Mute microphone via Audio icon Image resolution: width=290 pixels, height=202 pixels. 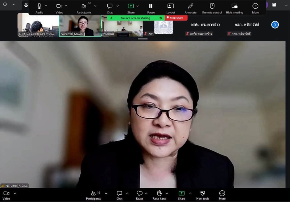coord(39,6)
